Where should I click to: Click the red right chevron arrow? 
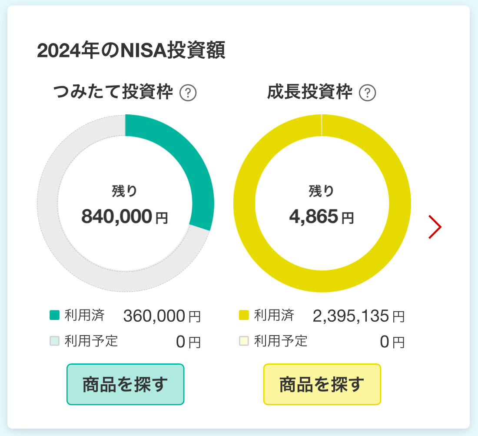tap(435, 227)
